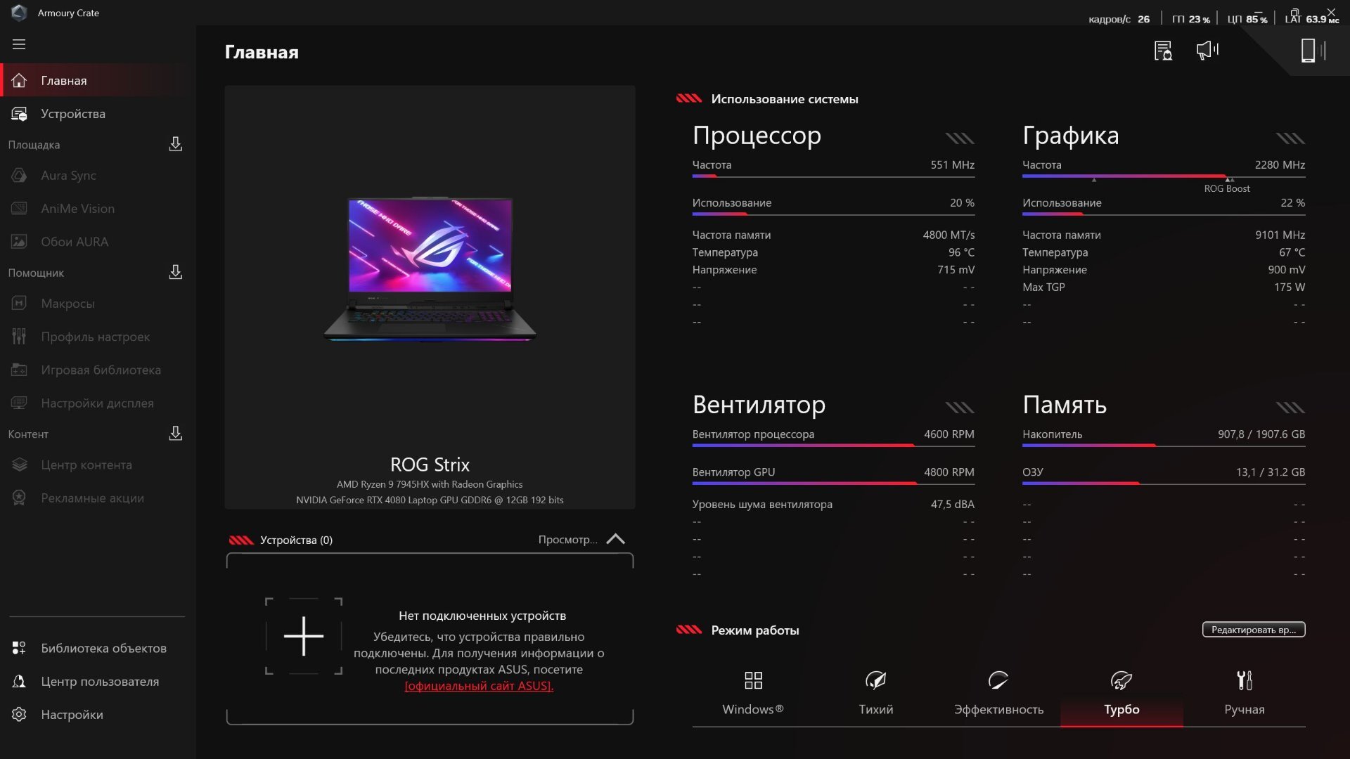This screenshot has height=759, width=1350.
Task: Download the Площадка section modules
Action: [x=175, y=144]
